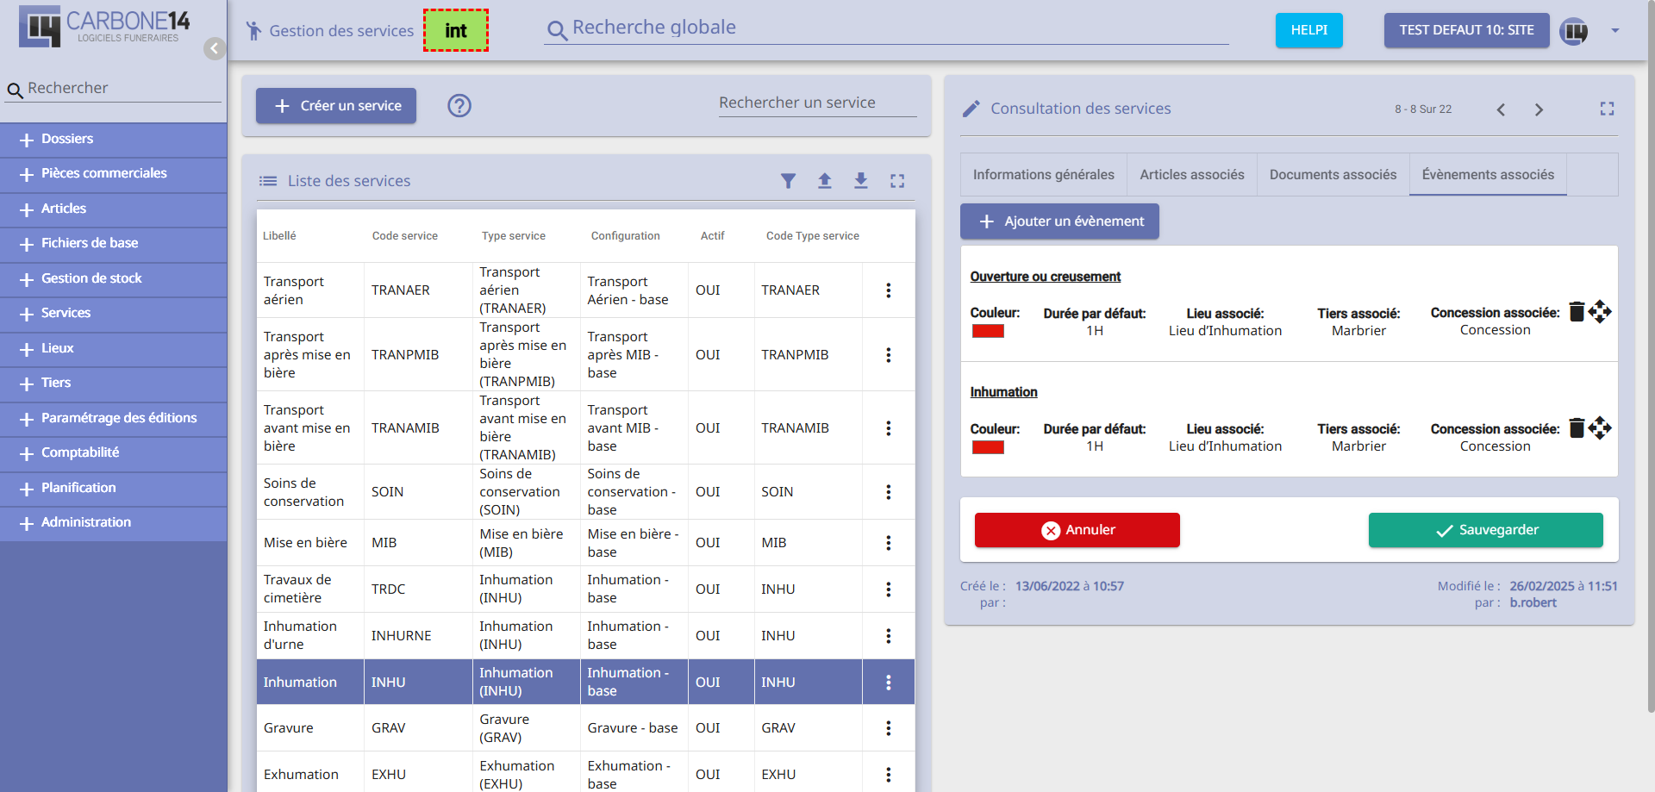Screen dimensions: 1655x792
Task: Open row menu for Soins de conservation
Action: click(x=888, y=492)
